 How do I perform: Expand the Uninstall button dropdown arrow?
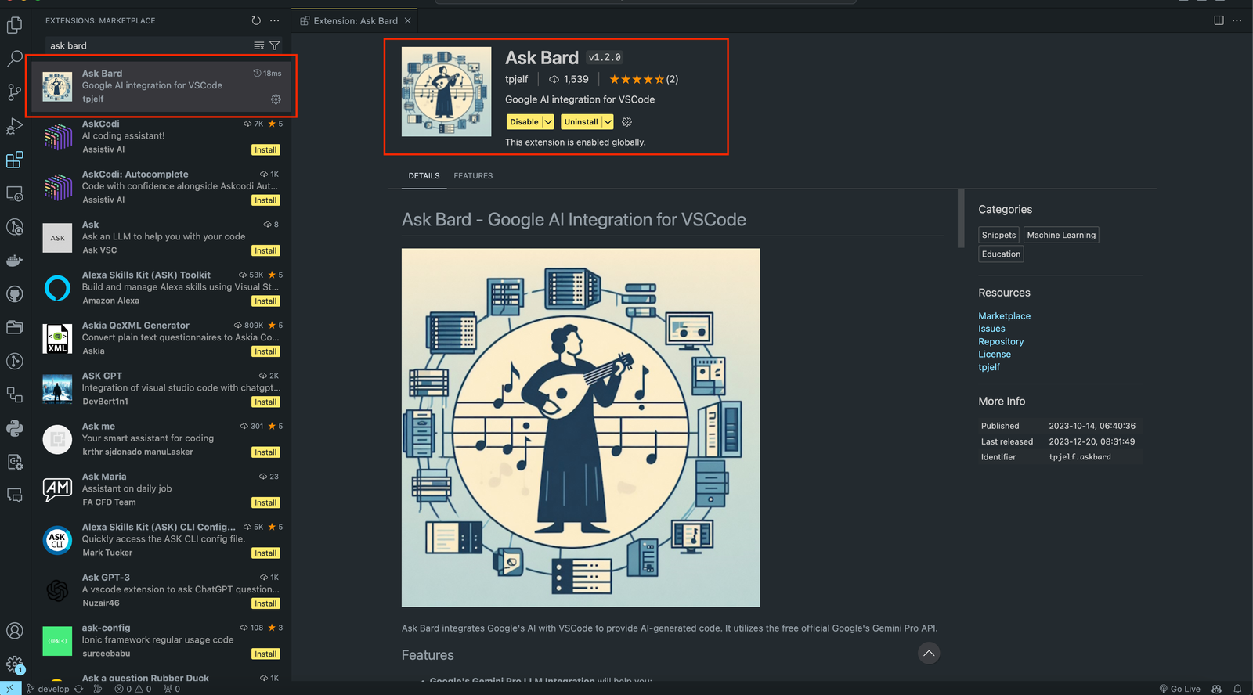(608, 122)
